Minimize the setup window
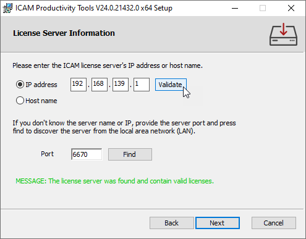Screen dimensions: 306x239 tap(235, 8)
